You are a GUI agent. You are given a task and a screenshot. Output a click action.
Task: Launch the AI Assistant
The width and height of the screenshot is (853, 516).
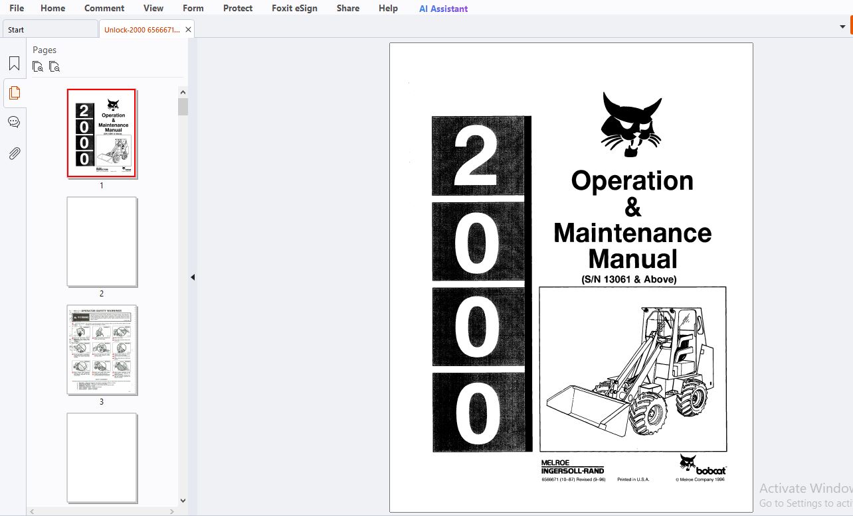point(443,9)
